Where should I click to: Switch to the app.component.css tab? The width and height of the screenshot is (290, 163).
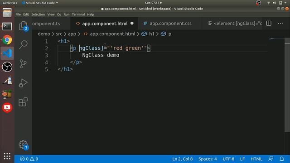pos(170,24)
